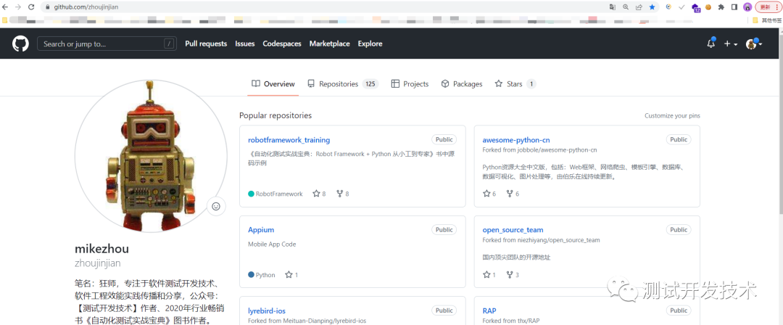Click the Python language label on Appium
The width and height of the screenshot is (783, 325).
click(262, 274)
